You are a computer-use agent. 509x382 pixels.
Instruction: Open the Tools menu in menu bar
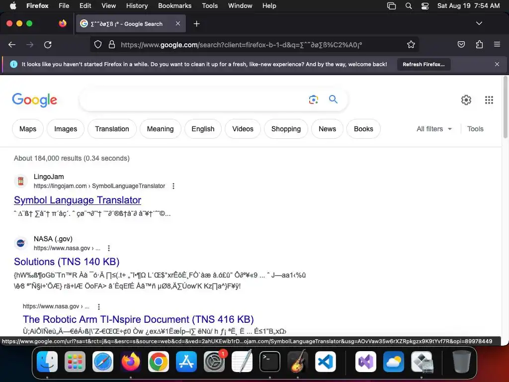click(210, 5)
